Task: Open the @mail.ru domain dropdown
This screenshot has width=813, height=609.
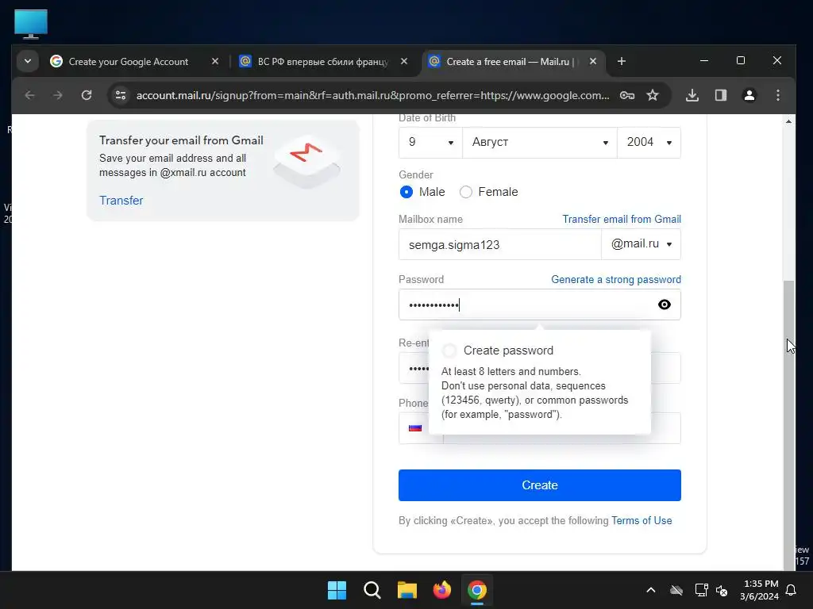Action: [x=641, y=244]
